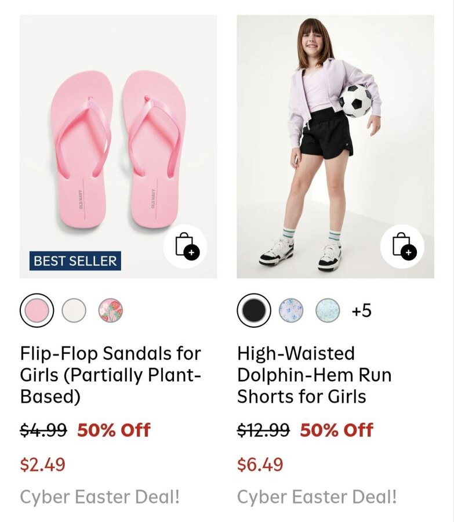
Task: Show the +5 more shorts colors
Action: coord(361,311)
